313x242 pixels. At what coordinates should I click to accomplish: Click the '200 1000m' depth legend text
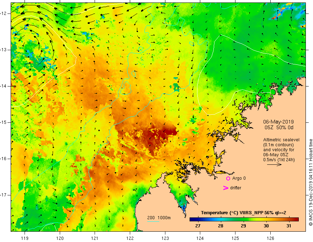point(159,218)
